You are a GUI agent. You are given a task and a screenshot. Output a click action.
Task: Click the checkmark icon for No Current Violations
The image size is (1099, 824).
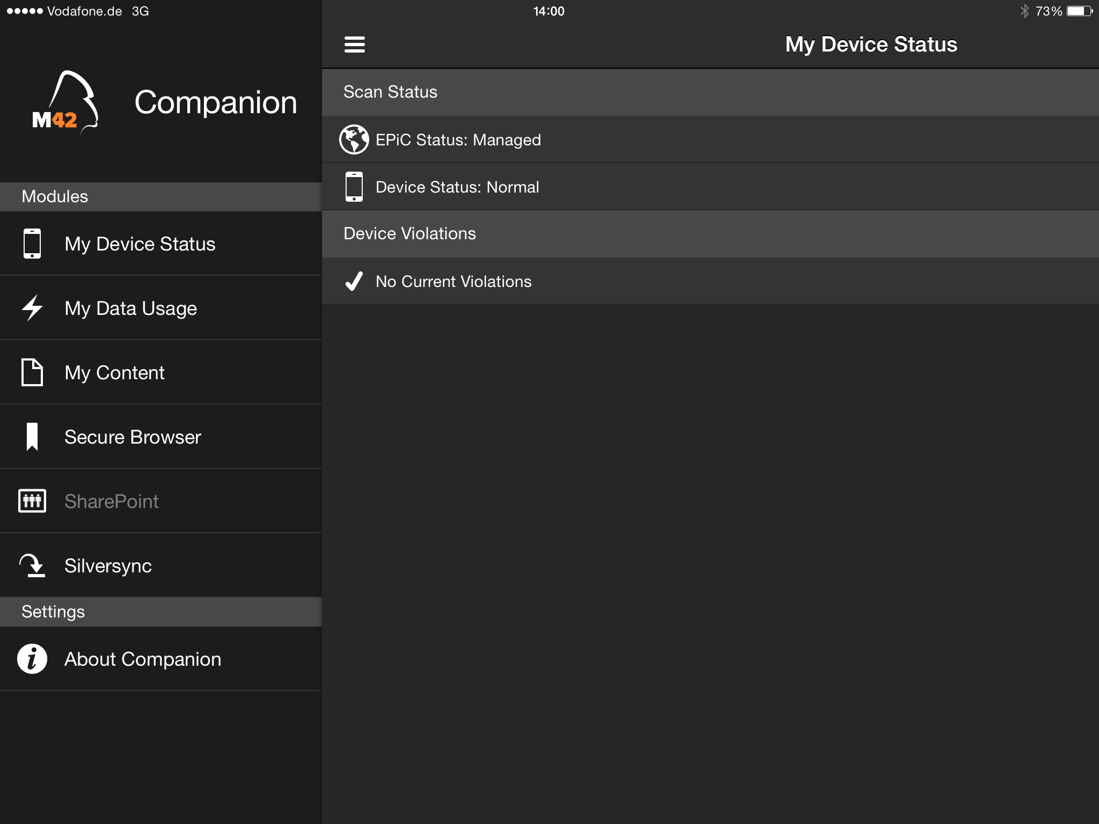tap(354, 281)
